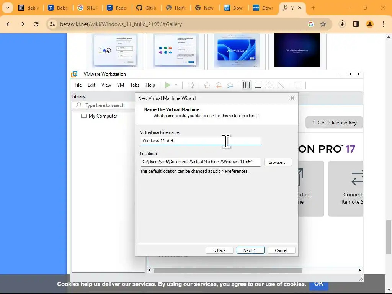The width and height of the screenshot is (392, 294).
Task: Click the console view toolbar icon
Action: [297, 85]
